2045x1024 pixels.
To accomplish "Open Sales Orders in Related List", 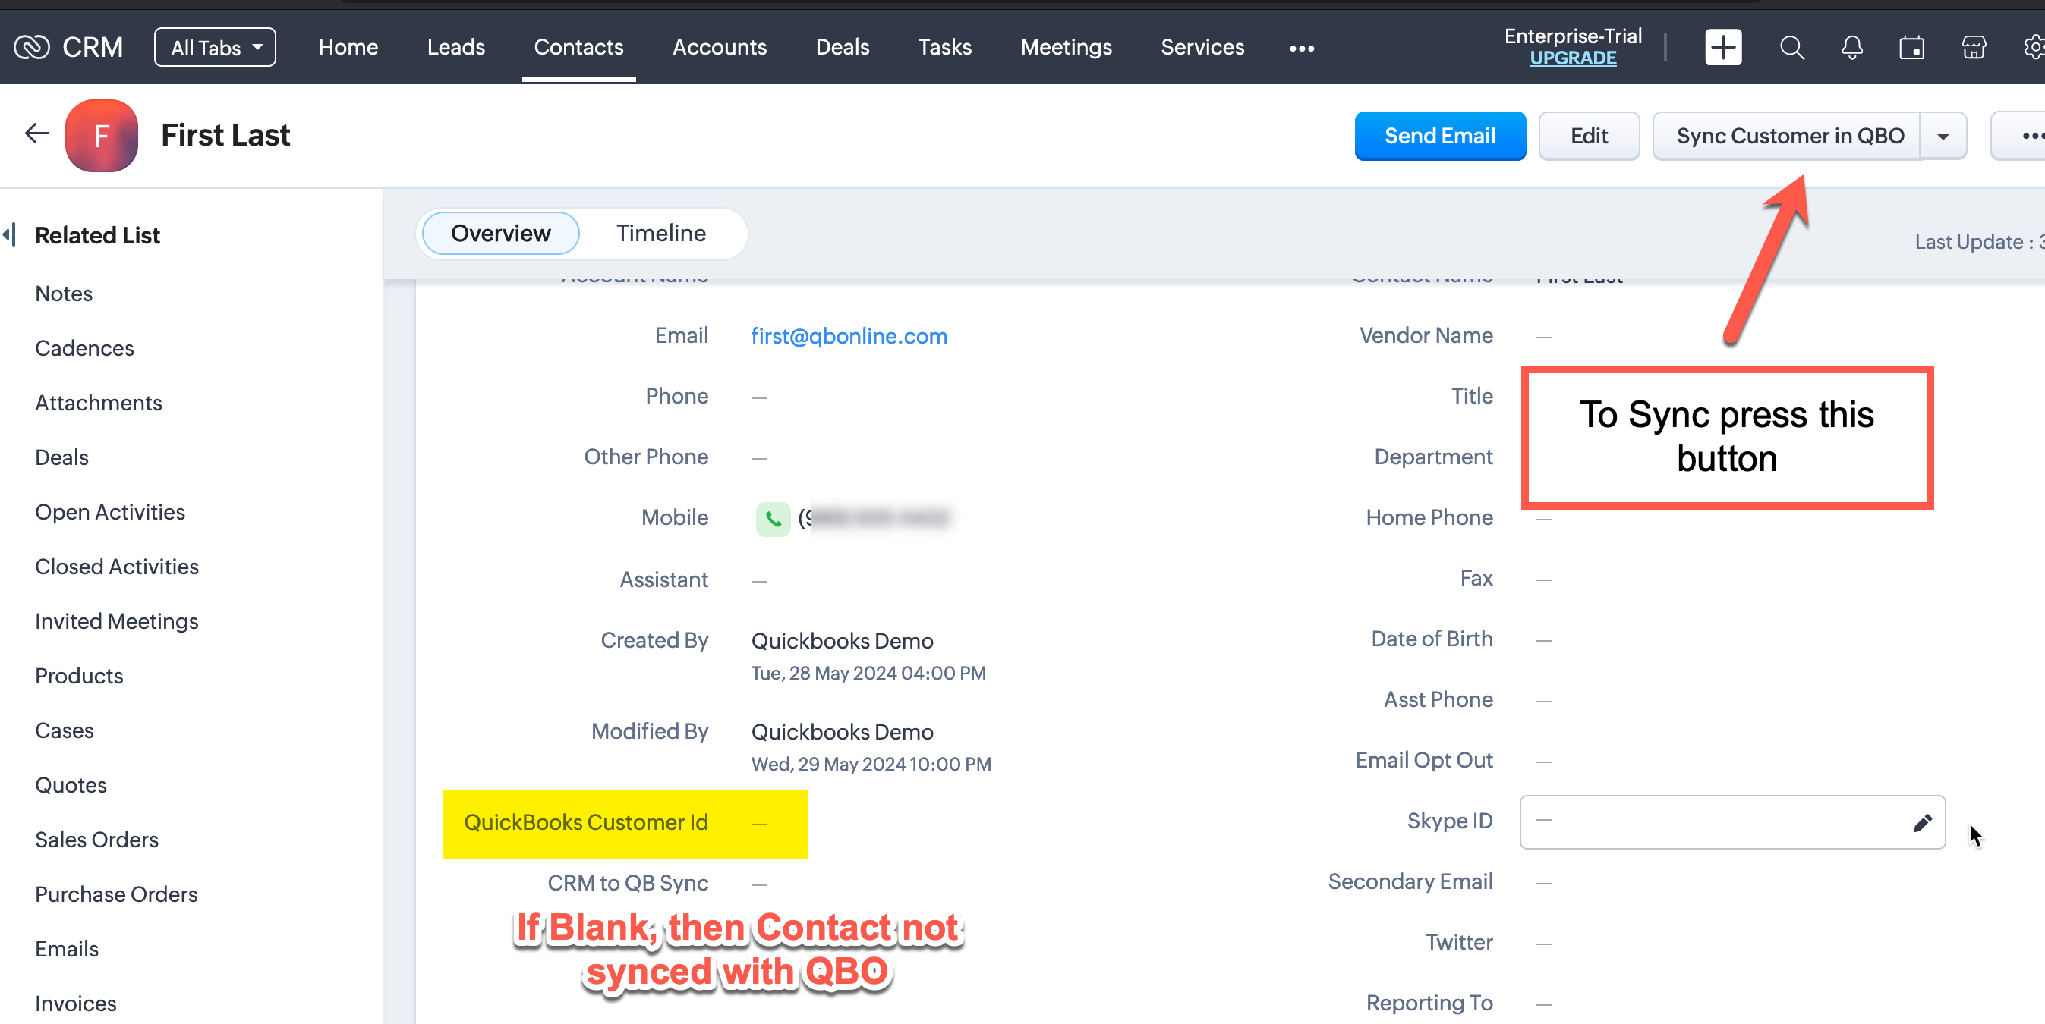I will pos(96,840).
